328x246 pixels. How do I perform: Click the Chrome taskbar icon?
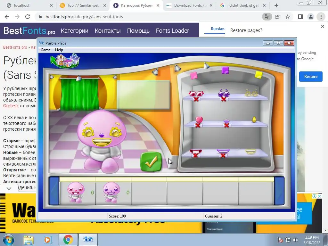[68, 240]
